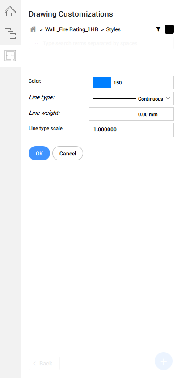The image size is (181, 378).
Task: Focus the search terms input field
Action: [101, 43]
